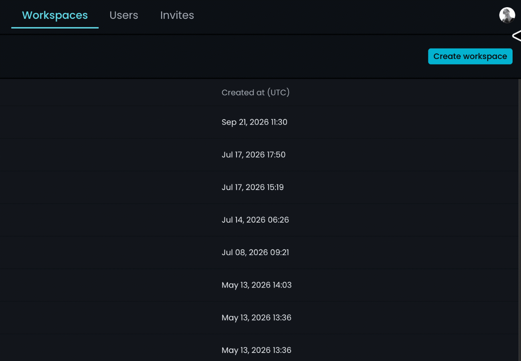Select the Jul 08, 2026 09:21 workspace row
This screenshot has height=361, width=521.
(x=259, y=252)
